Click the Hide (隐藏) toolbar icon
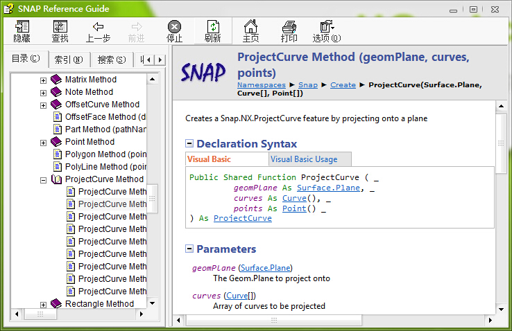This screenshot has height=331, width=512. (x=22, y=30)
